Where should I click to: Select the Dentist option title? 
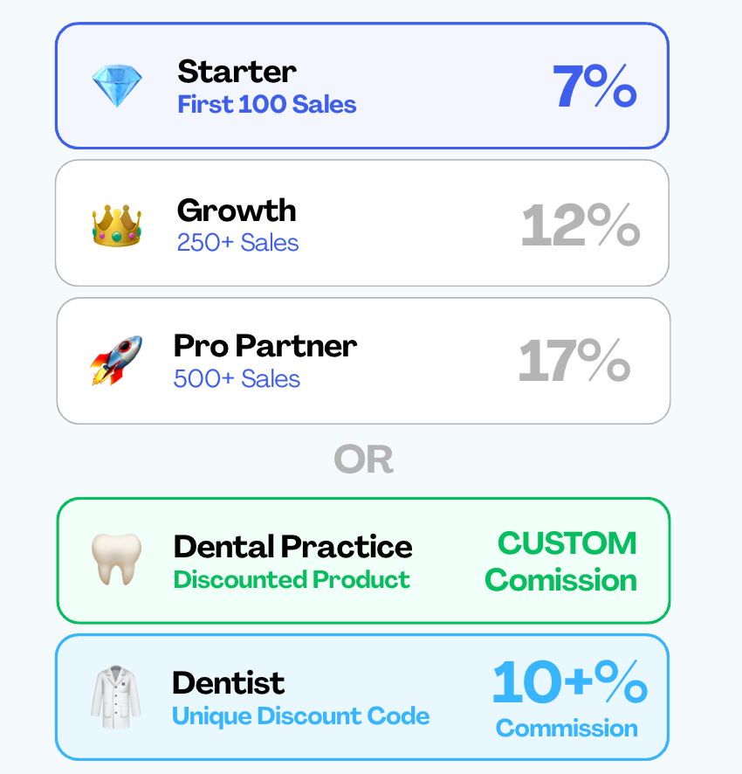(x=229, y=682)
